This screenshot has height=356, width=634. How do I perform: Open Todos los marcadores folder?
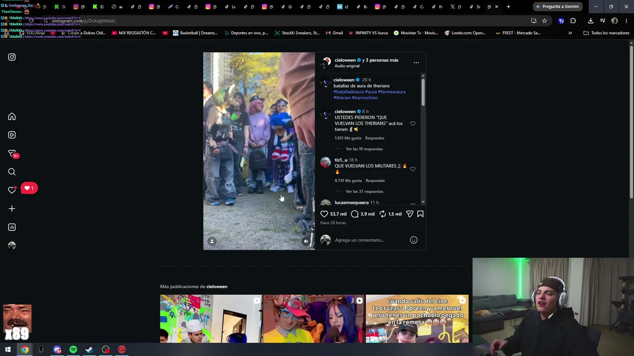pos(606,33)
